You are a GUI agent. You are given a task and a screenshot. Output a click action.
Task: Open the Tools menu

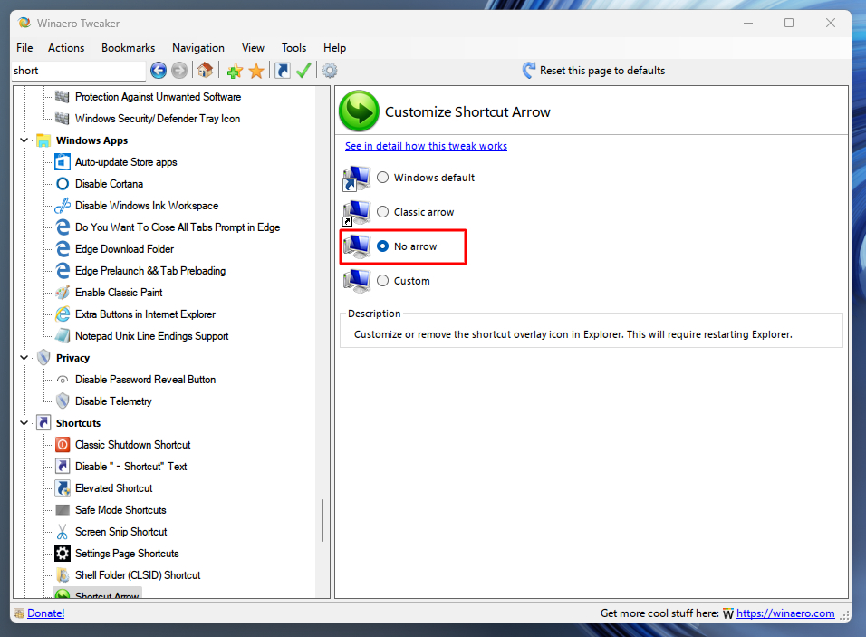tap(293, 47)
